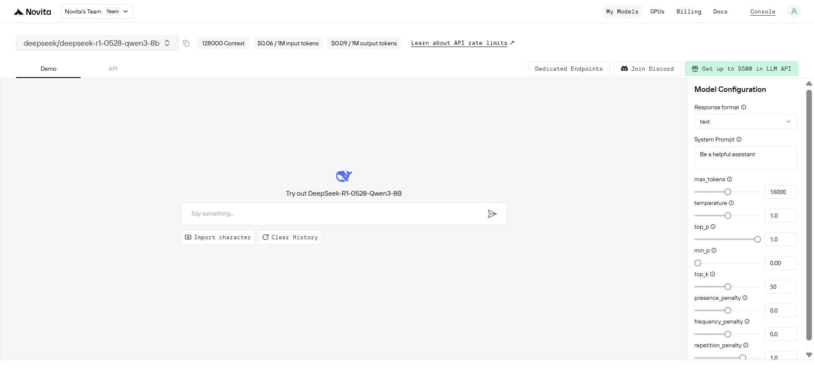The image size is (814, 368).
Task: Show info for temperature
Action: [731, 203]
